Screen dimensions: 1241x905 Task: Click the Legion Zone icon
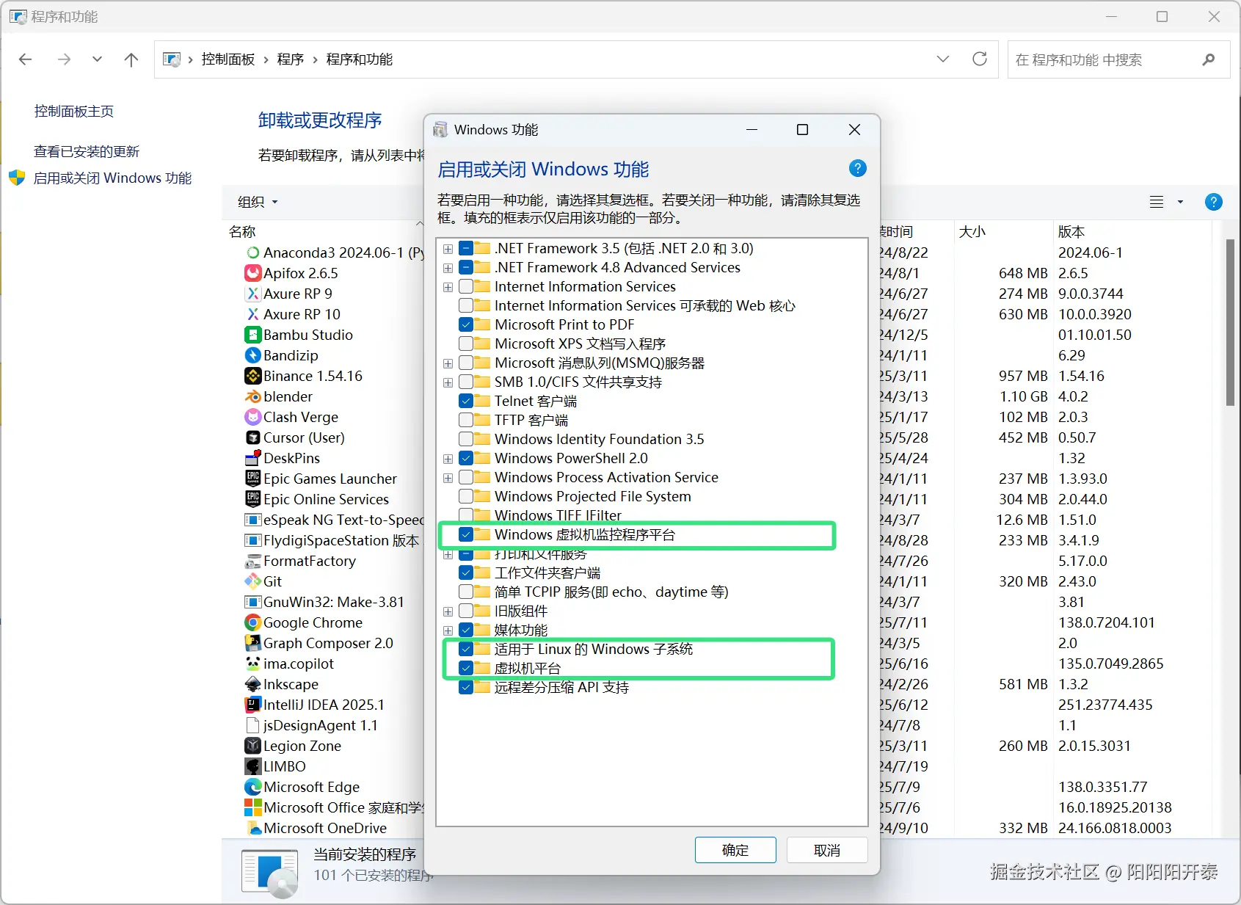click(x=252, y=746)
